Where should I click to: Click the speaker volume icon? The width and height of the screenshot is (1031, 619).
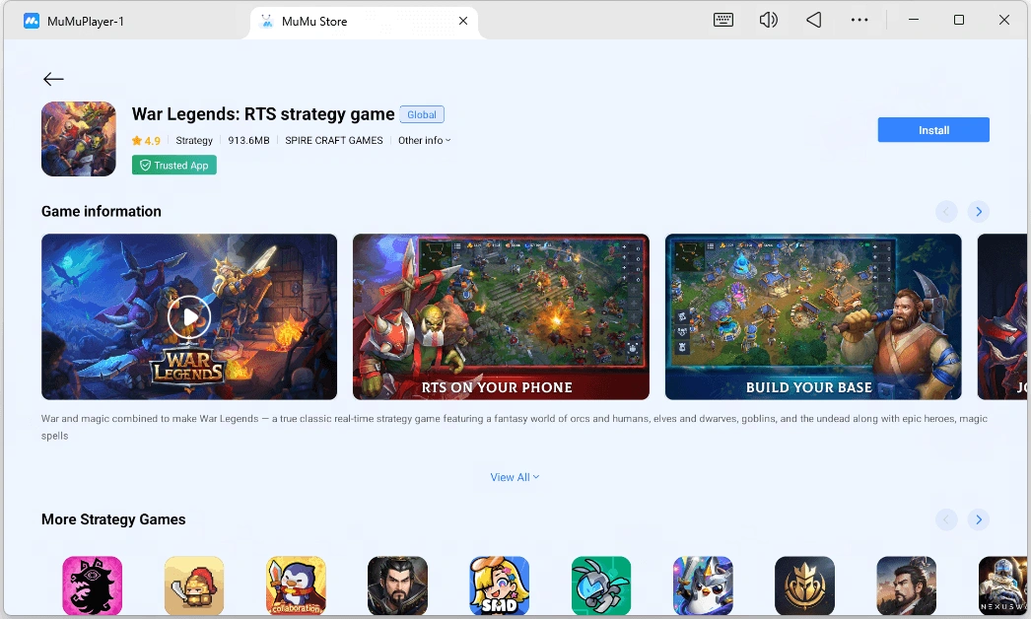(x=768, y=20)
